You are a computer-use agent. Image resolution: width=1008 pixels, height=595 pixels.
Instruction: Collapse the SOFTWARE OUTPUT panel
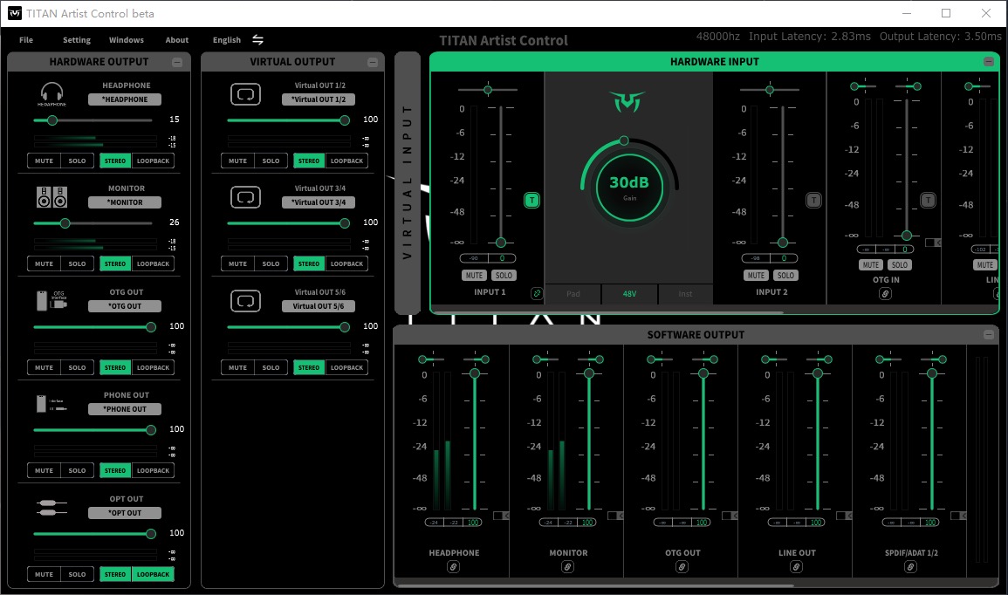pyautogui.click(x=989, y=335)
